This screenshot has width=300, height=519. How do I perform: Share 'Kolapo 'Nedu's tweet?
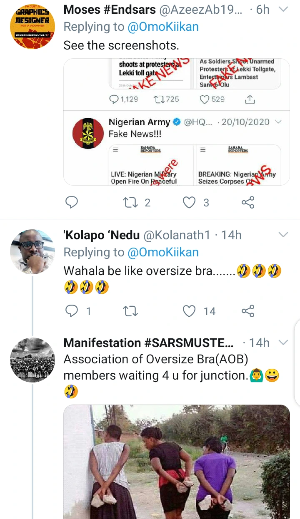[248, 310]
